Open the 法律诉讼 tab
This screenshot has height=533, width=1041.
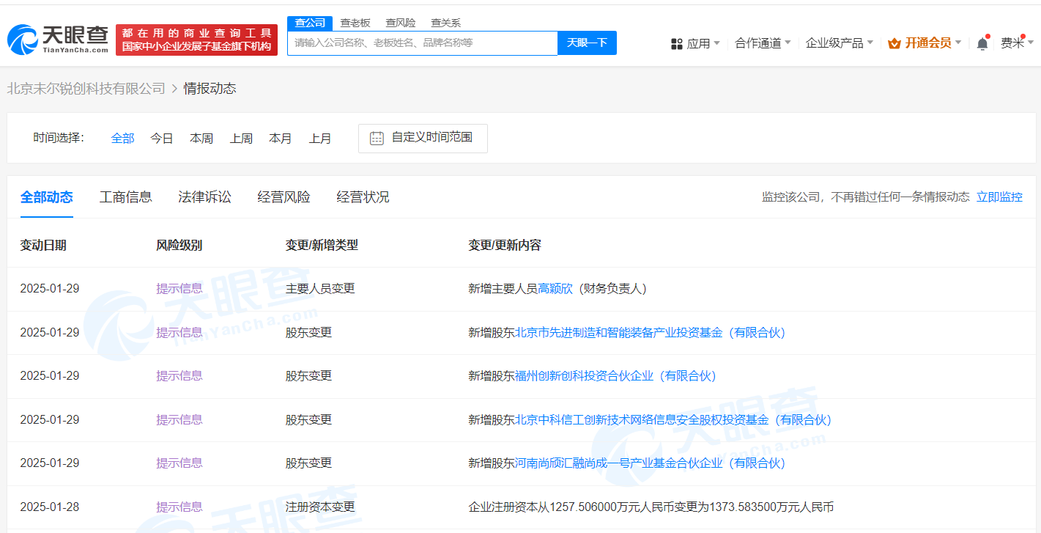(x=204, y=196)
